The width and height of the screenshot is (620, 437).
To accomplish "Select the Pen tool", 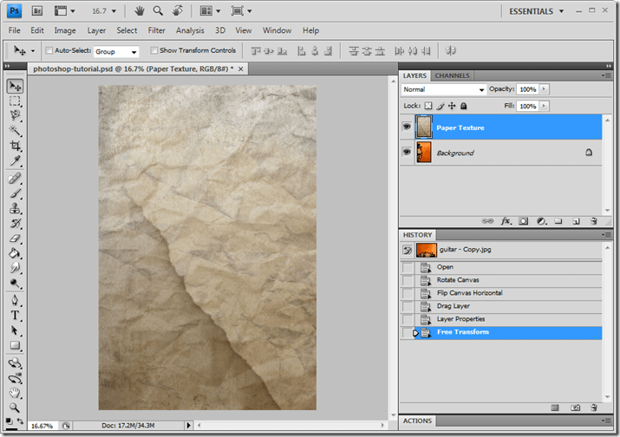I will click(x=15, y=301).
